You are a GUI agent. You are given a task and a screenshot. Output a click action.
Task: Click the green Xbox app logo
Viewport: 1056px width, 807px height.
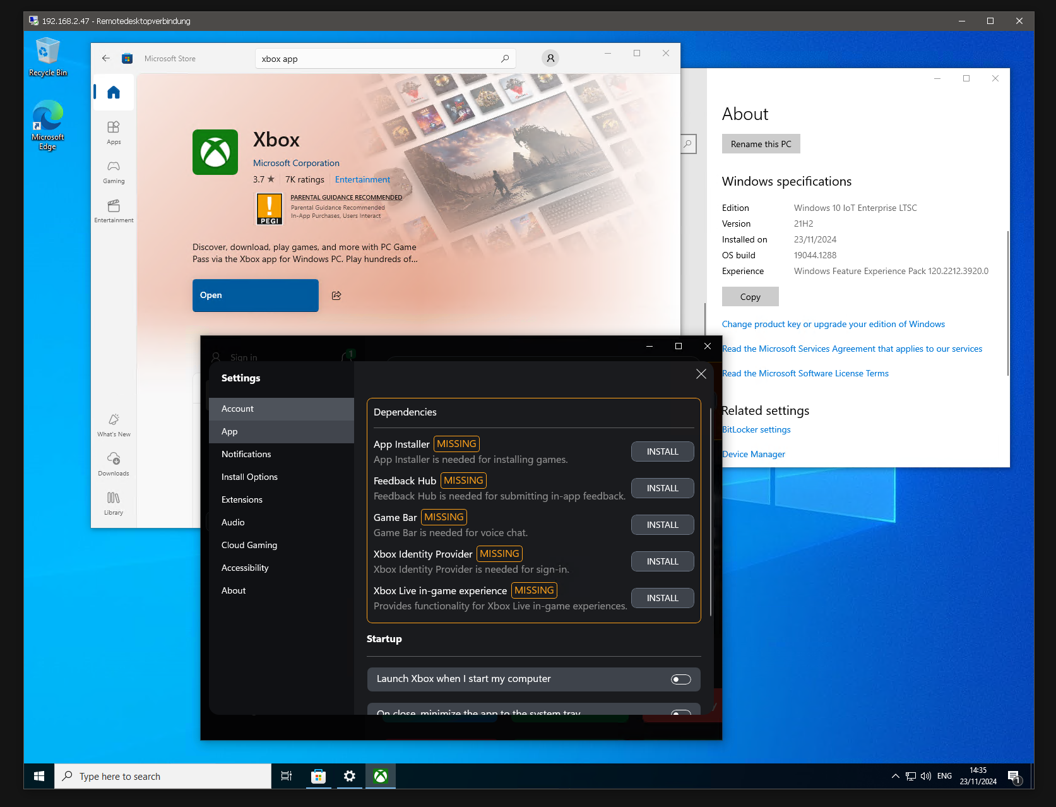215,152
